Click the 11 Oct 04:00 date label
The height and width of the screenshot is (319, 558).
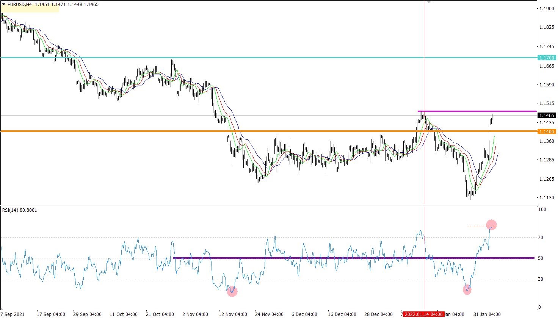124,314
